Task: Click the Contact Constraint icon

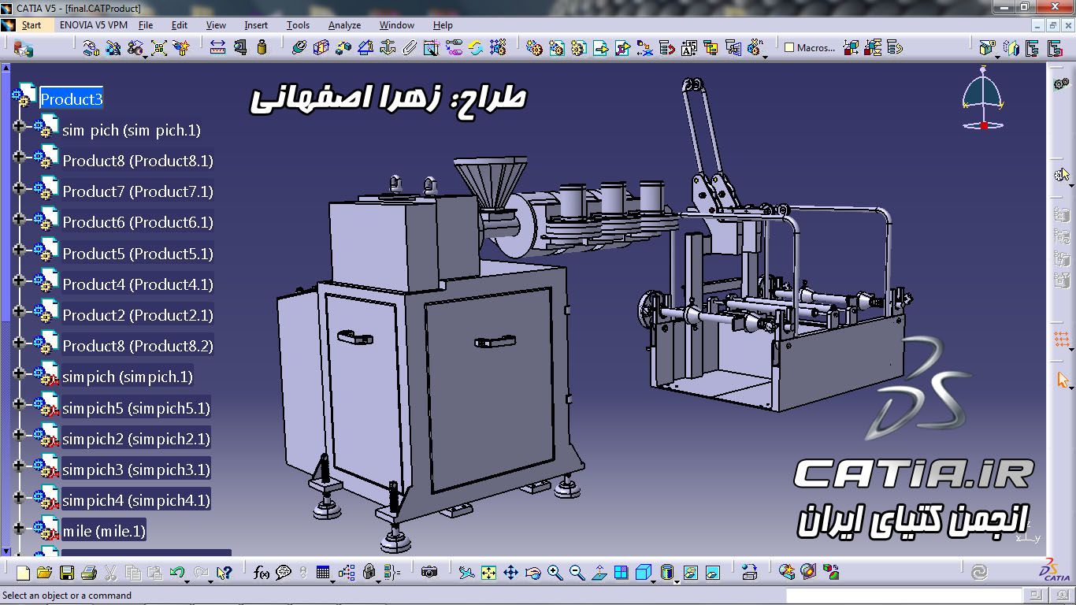Action: pyautogui.click(x=321, y=47)
